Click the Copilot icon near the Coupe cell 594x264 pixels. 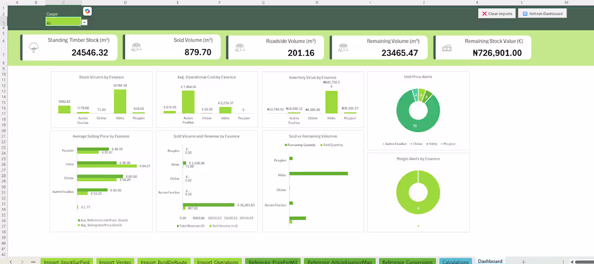[87, 11]
